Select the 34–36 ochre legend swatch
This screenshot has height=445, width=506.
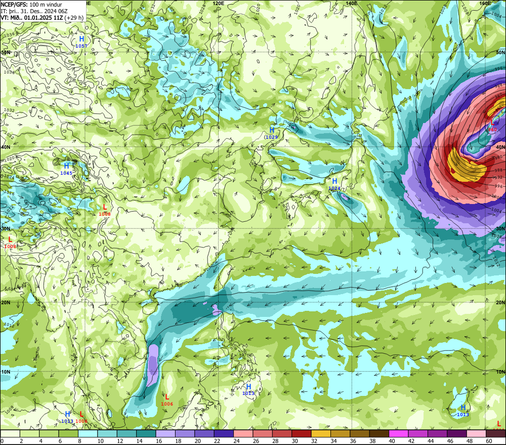(340, 433)
